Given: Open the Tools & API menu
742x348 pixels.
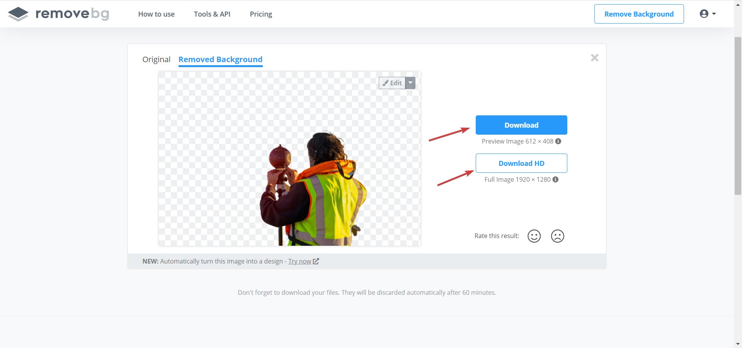Looking at the screenshot, I should click(x=212, y=14).
